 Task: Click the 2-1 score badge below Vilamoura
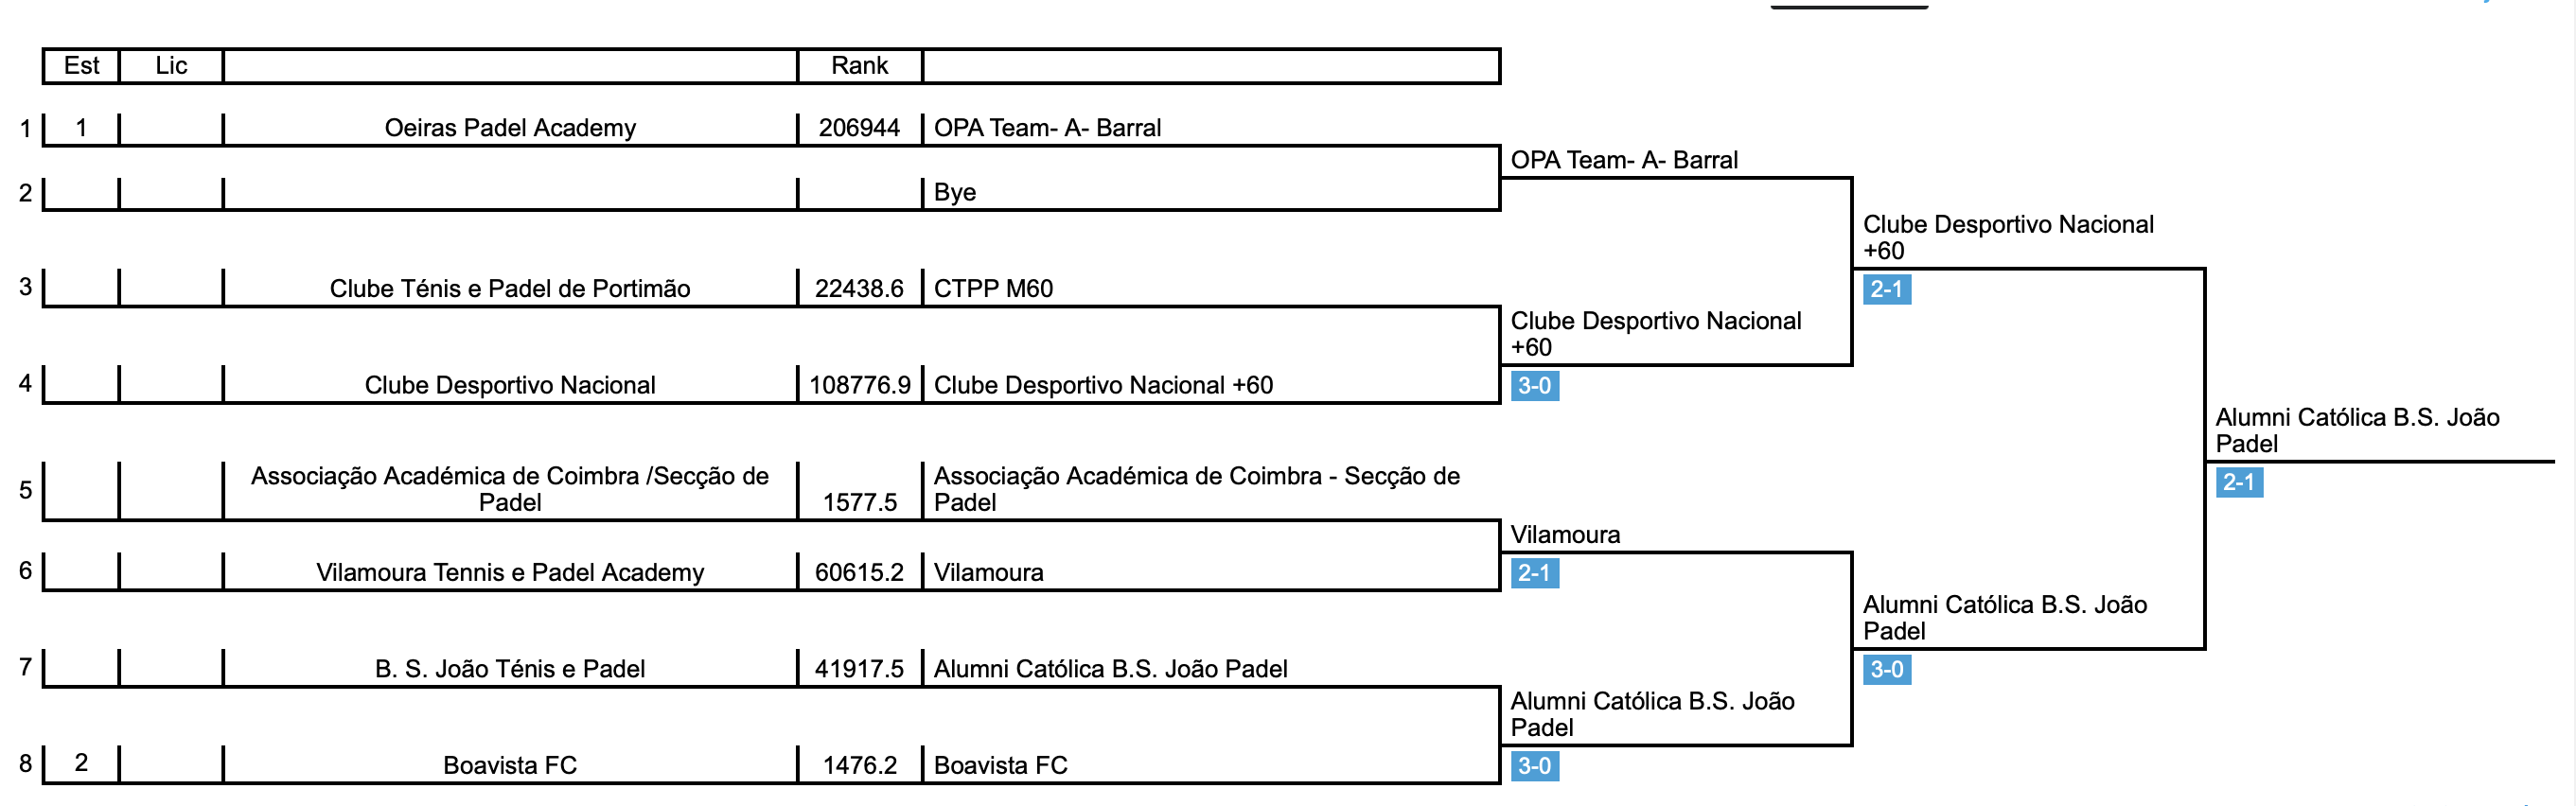click(x=1534, y=573)
